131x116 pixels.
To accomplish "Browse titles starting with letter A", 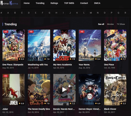I will click(x=8, y=13).
